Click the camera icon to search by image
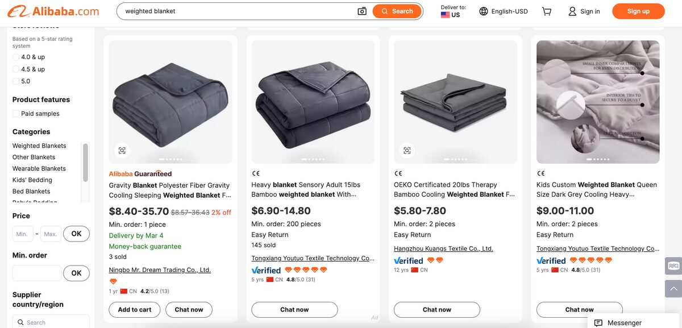Viewport: 682px width, 328px height. click(362, 11)
